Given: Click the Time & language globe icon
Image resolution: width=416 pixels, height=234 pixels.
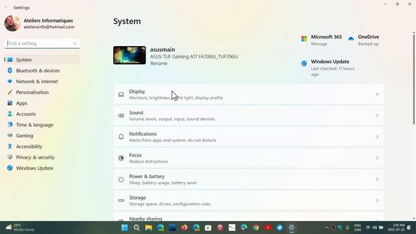Looking at the screenshot, I should (x=10, y=124).
